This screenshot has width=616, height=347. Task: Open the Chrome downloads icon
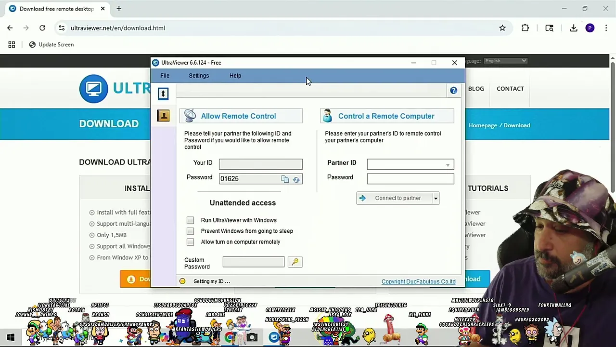pos(574,28)
